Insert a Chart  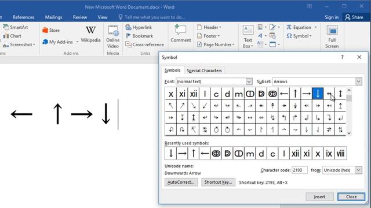pos(12,36)
